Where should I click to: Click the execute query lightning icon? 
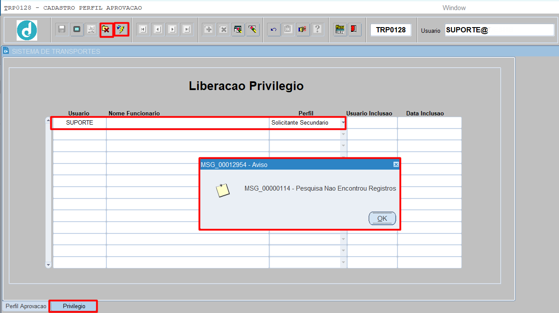tap(121, 29)
